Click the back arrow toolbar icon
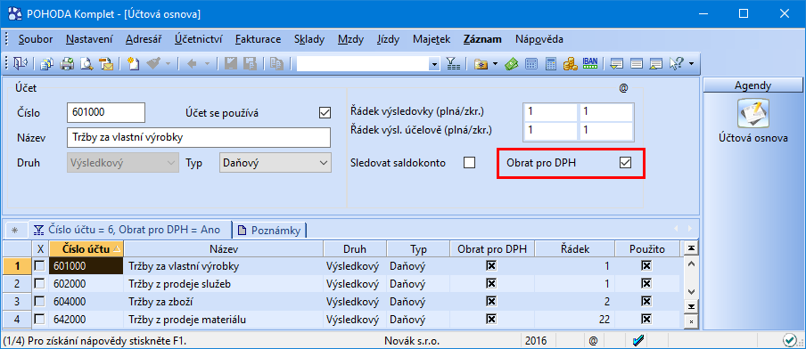This screenshot has height=349, width=806. tap(193, 63)
